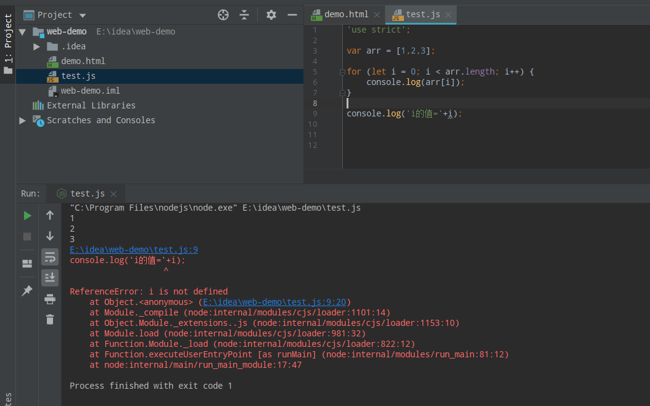Click the 'use strict' line in editor
Screen dimensions: 650x406
click(x=379, y=30)
